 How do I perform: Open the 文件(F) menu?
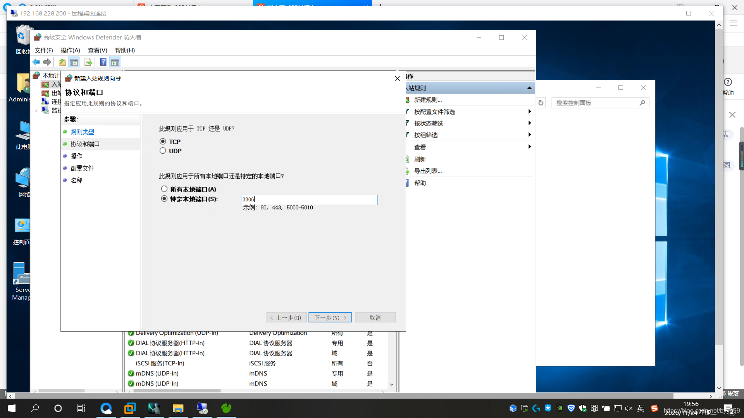point(44,50)
